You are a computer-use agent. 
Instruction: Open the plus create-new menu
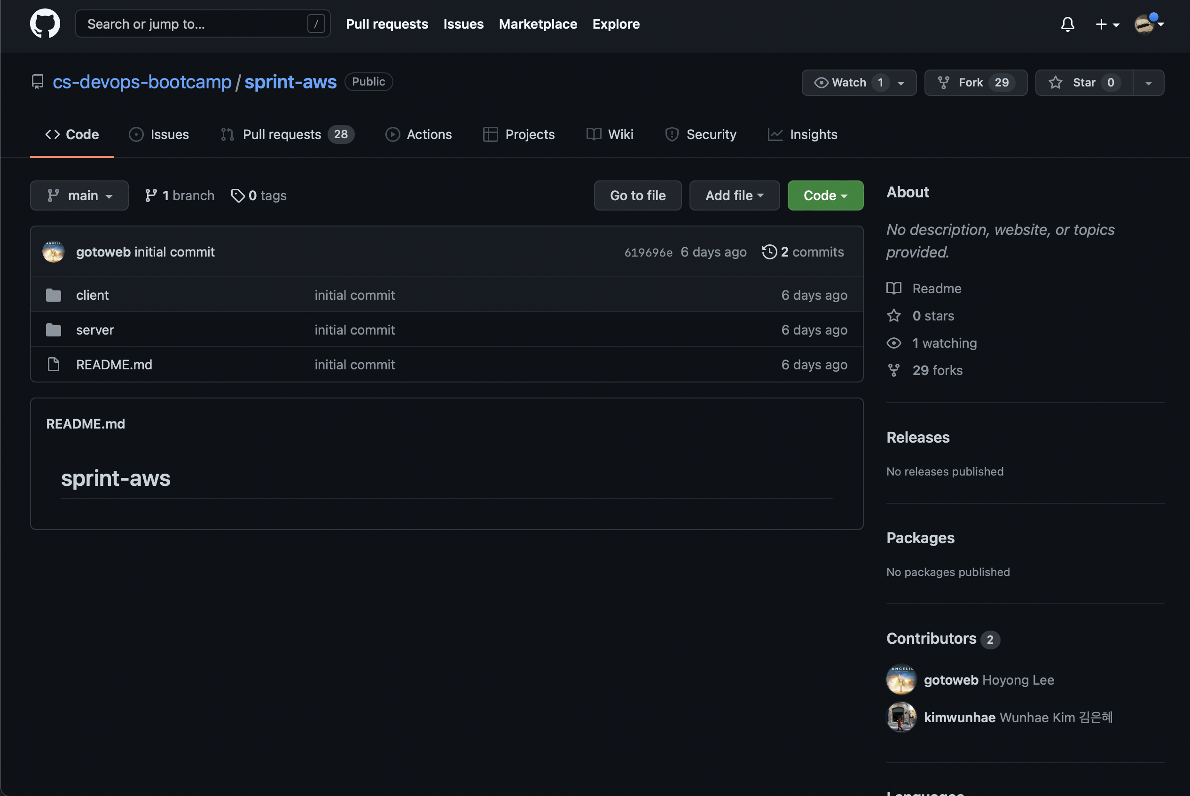click(x=1107, y=24)
